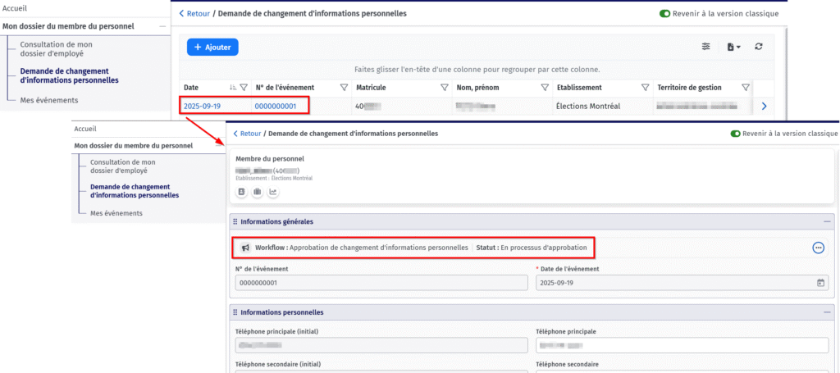
Task: Filter the Établissement column
Action: (644, 88)
